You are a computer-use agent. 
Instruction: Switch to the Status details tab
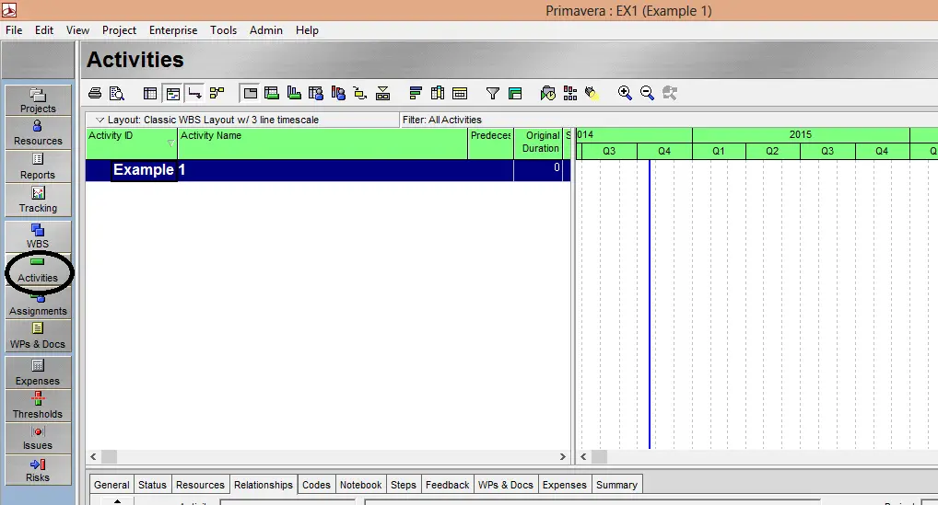click(153, 485)
